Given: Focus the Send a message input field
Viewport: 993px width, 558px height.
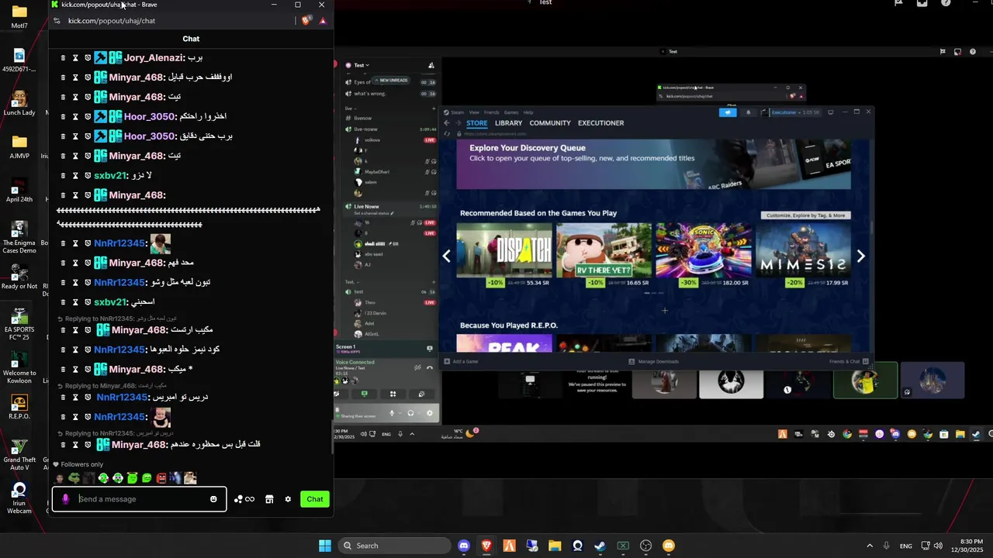Looking at the screenshot, I should [140, 499].
